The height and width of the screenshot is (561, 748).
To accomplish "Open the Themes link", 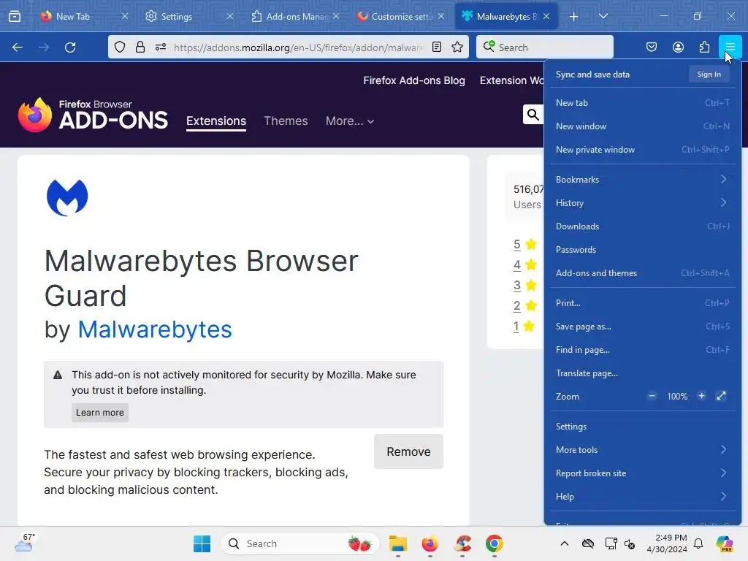I will (286, 121).
